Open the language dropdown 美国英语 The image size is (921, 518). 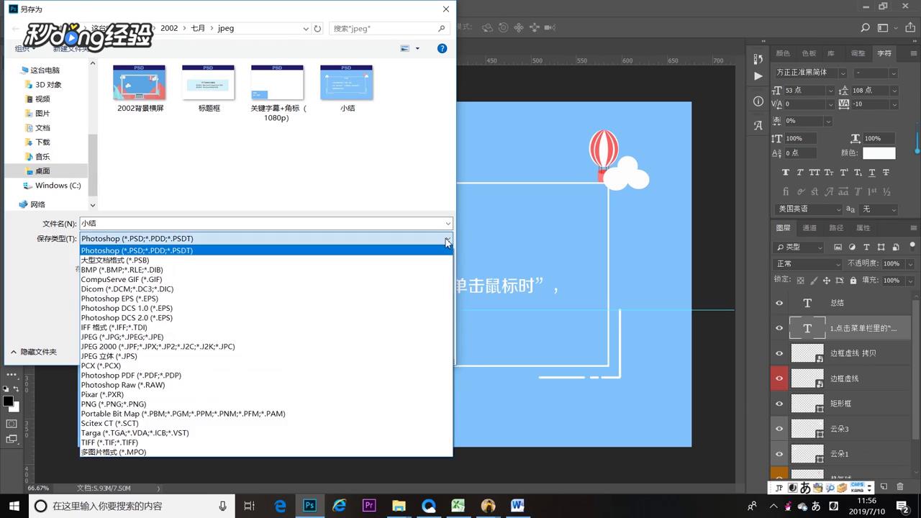pos(807,209)
